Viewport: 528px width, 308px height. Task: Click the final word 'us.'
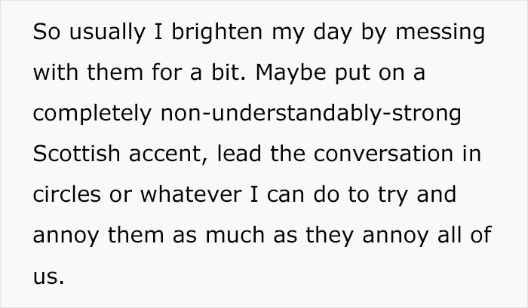tap(48, 276)
